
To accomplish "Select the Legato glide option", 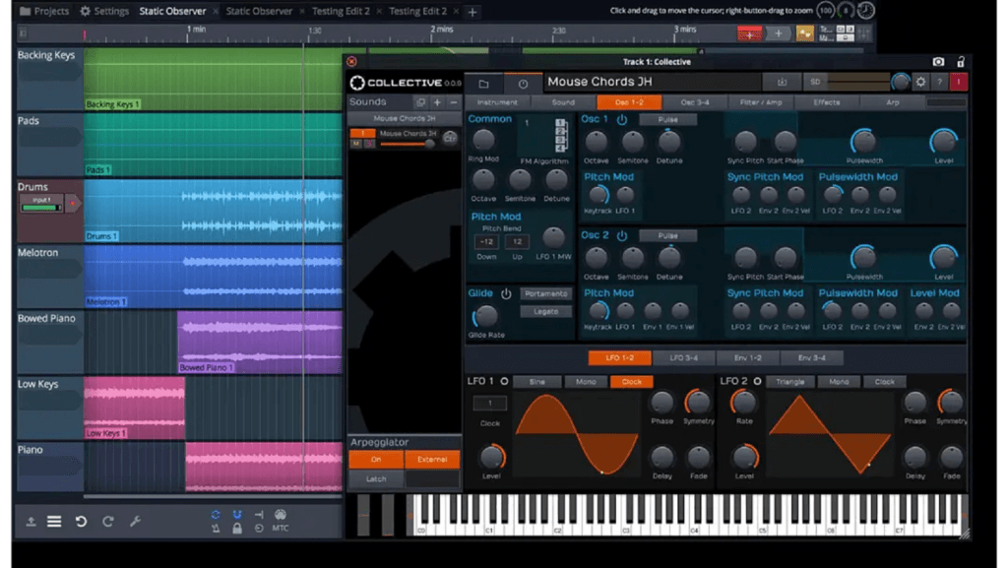I will pyautogui.click(x=544, y=311).
